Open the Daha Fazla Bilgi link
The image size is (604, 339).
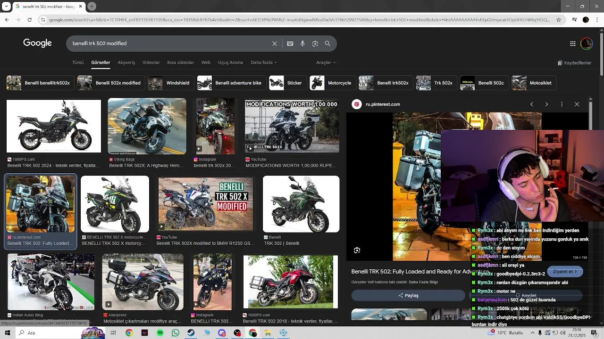(x=423, y=282)
